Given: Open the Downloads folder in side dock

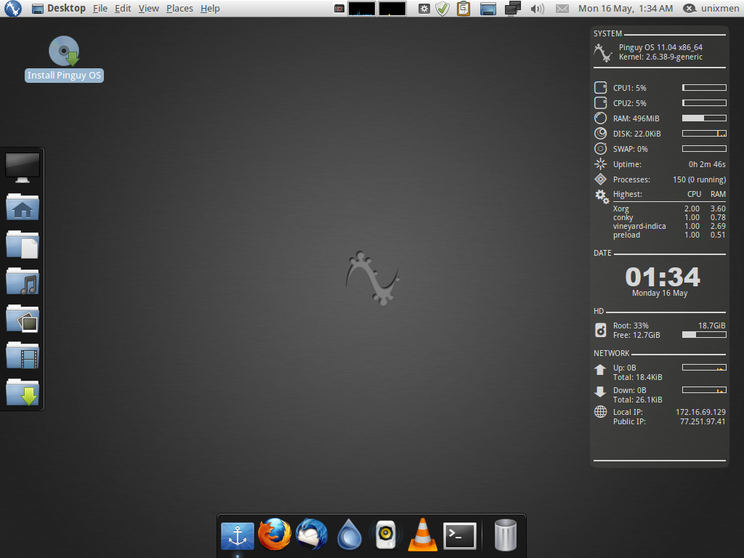Looking at the screenshot, I should [x=23, y=392].
